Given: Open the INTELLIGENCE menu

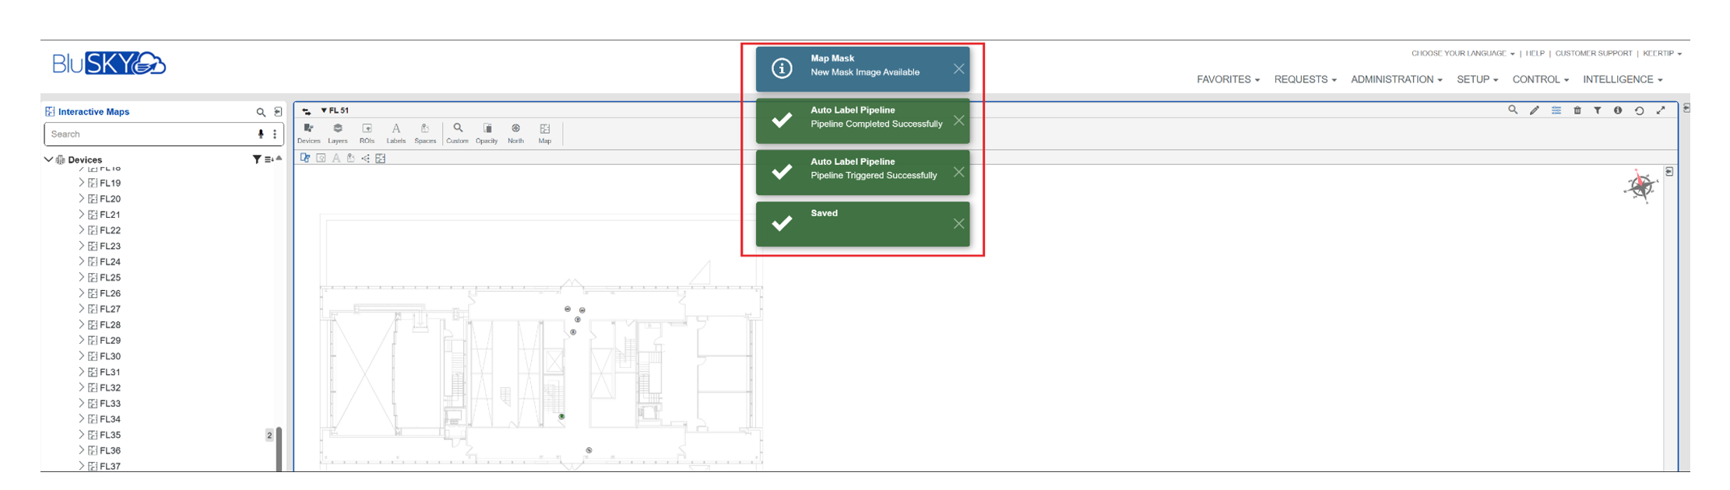Looking at the screenshot, I should (x=1623, y=79).
